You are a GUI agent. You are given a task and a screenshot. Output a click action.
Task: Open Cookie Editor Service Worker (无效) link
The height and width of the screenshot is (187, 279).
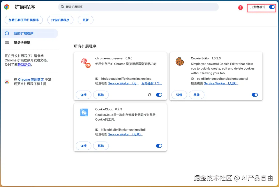[x=221, y=83]
